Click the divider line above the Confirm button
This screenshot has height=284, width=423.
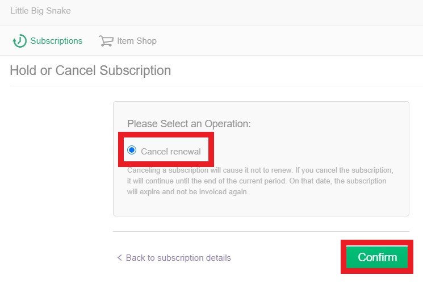pyautogui.click(x=227, y=232)
